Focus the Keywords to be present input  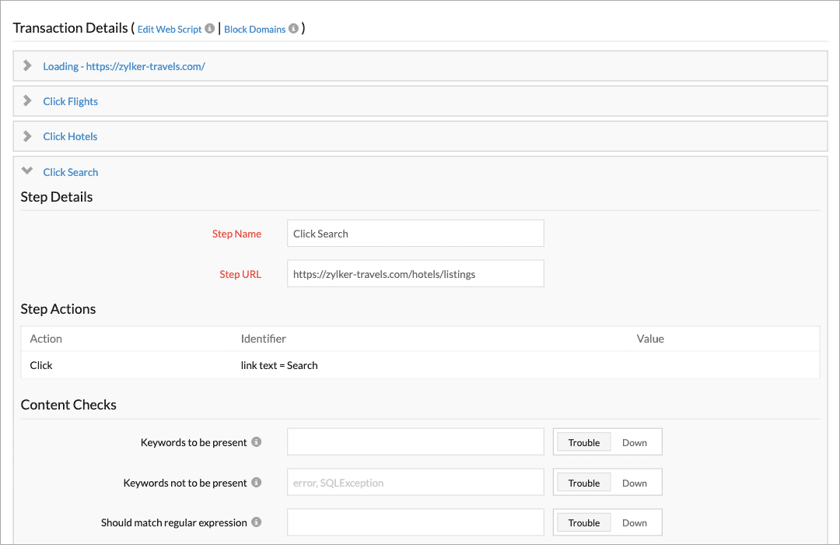click(x=415, y=441)
